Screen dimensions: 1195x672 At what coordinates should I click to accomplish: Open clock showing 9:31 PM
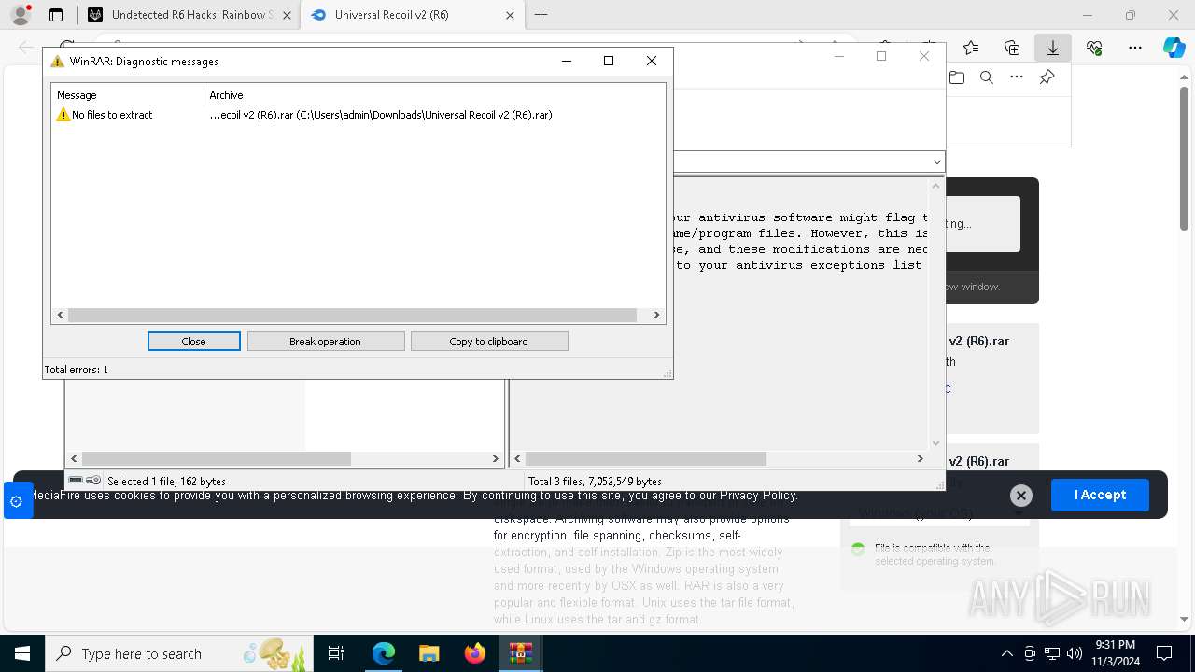point(1116,653)
